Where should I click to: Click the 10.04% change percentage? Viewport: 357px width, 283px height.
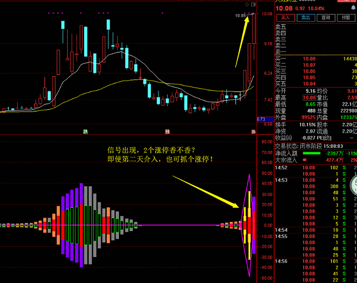click(x=316, y=9)
